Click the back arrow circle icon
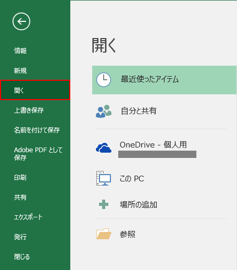This screenshot has height=270, width=237. [x=21, y=21]
